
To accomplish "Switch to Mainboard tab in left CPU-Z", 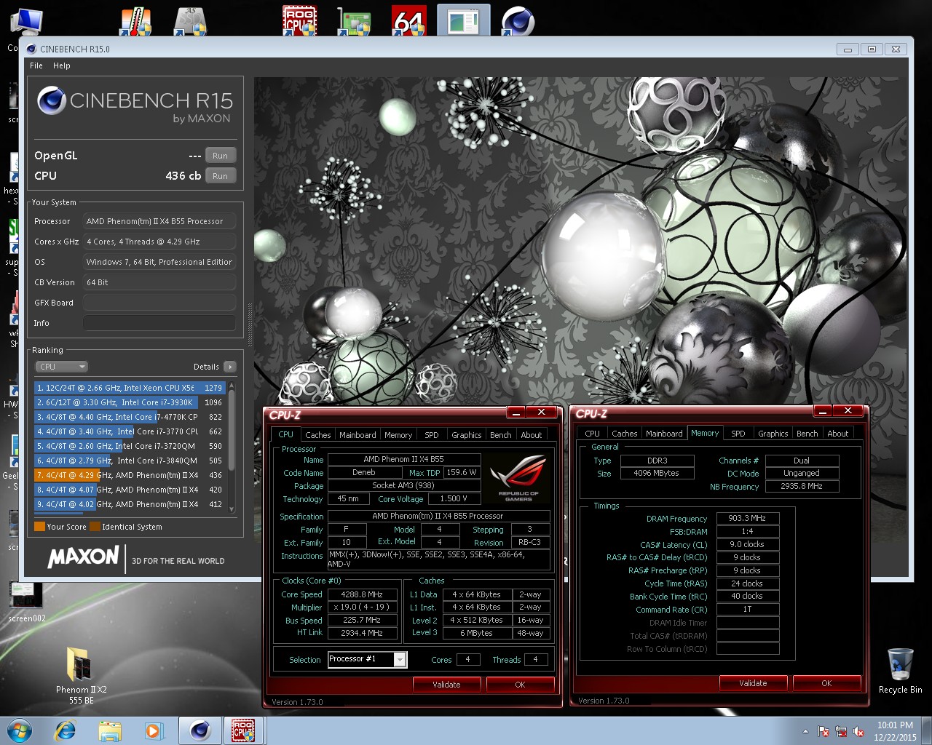I will coord(358,435).
